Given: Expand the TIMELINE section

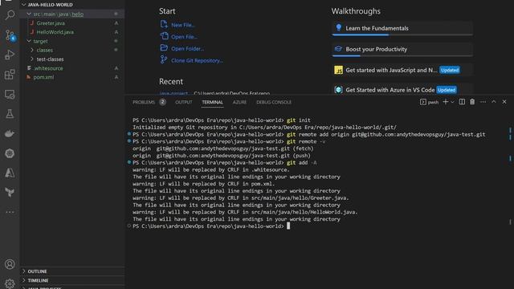Looking at the screenshot, I should point(73,280).
